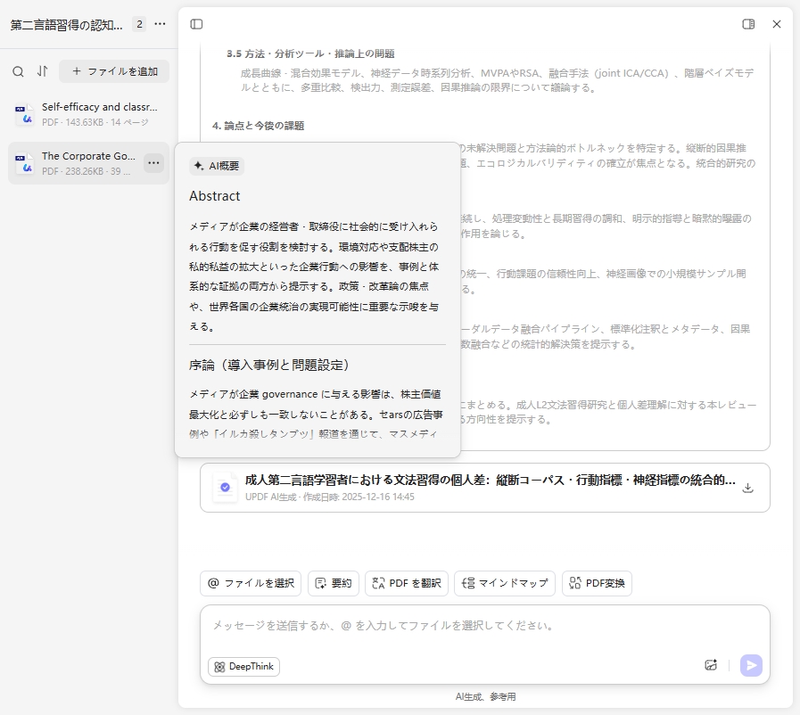This screenshot has width=800, height=715.
Task: Enable DeepThink mode
Action: tap(243, 666)
